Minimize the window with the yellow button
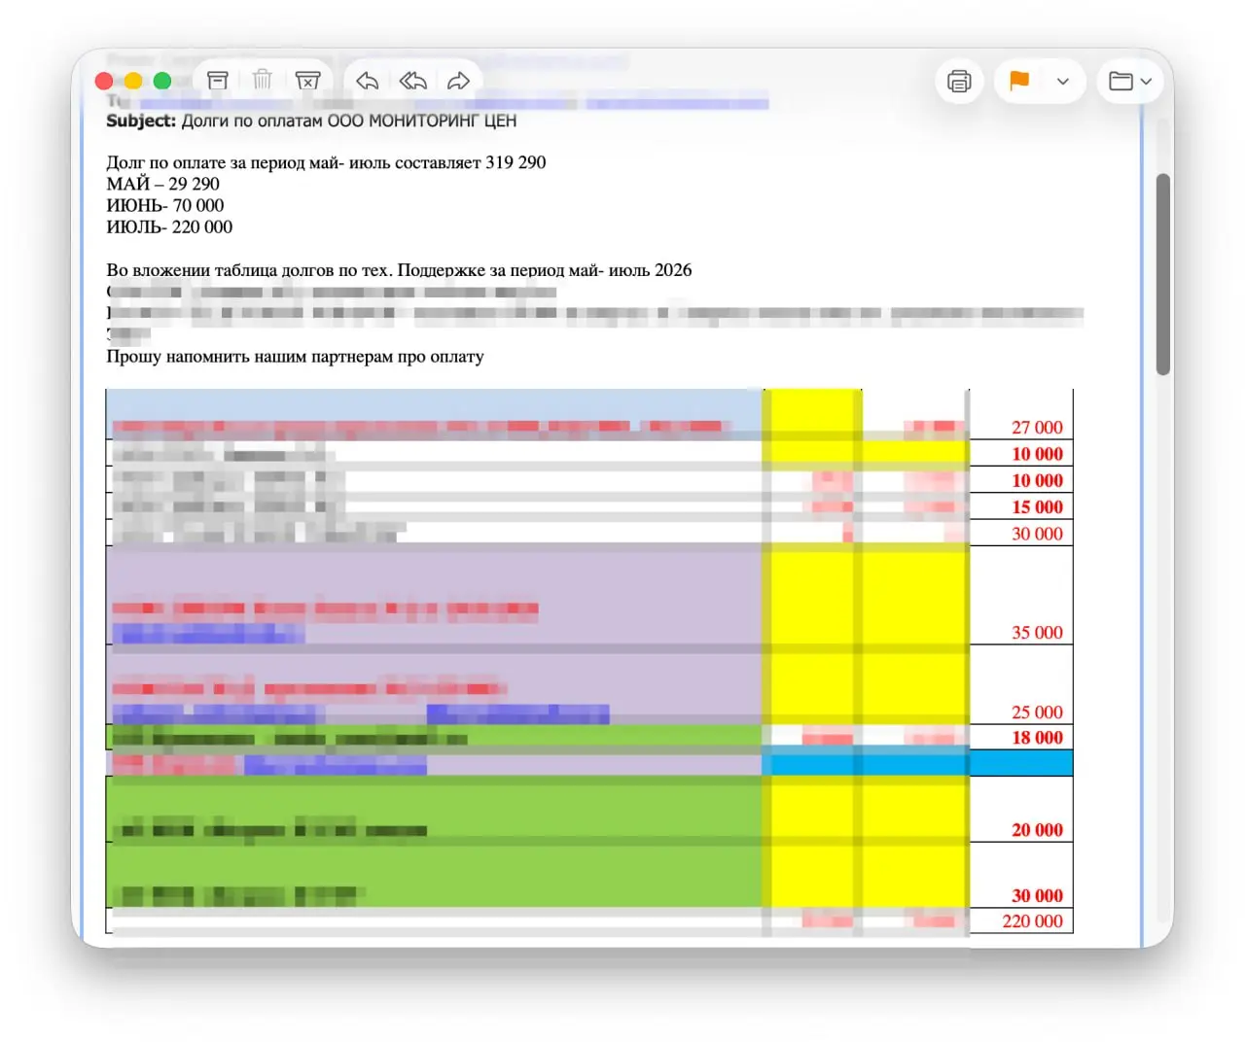The image size is (1245, 1042). pos(133,82)
